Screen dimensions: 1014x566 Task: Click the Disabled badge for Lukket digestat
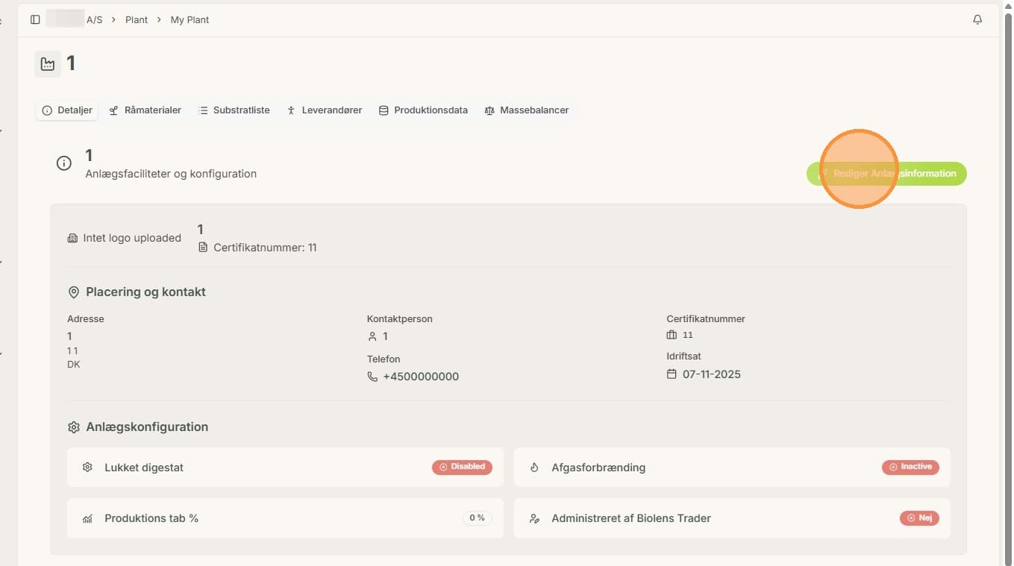coord(462,467)
